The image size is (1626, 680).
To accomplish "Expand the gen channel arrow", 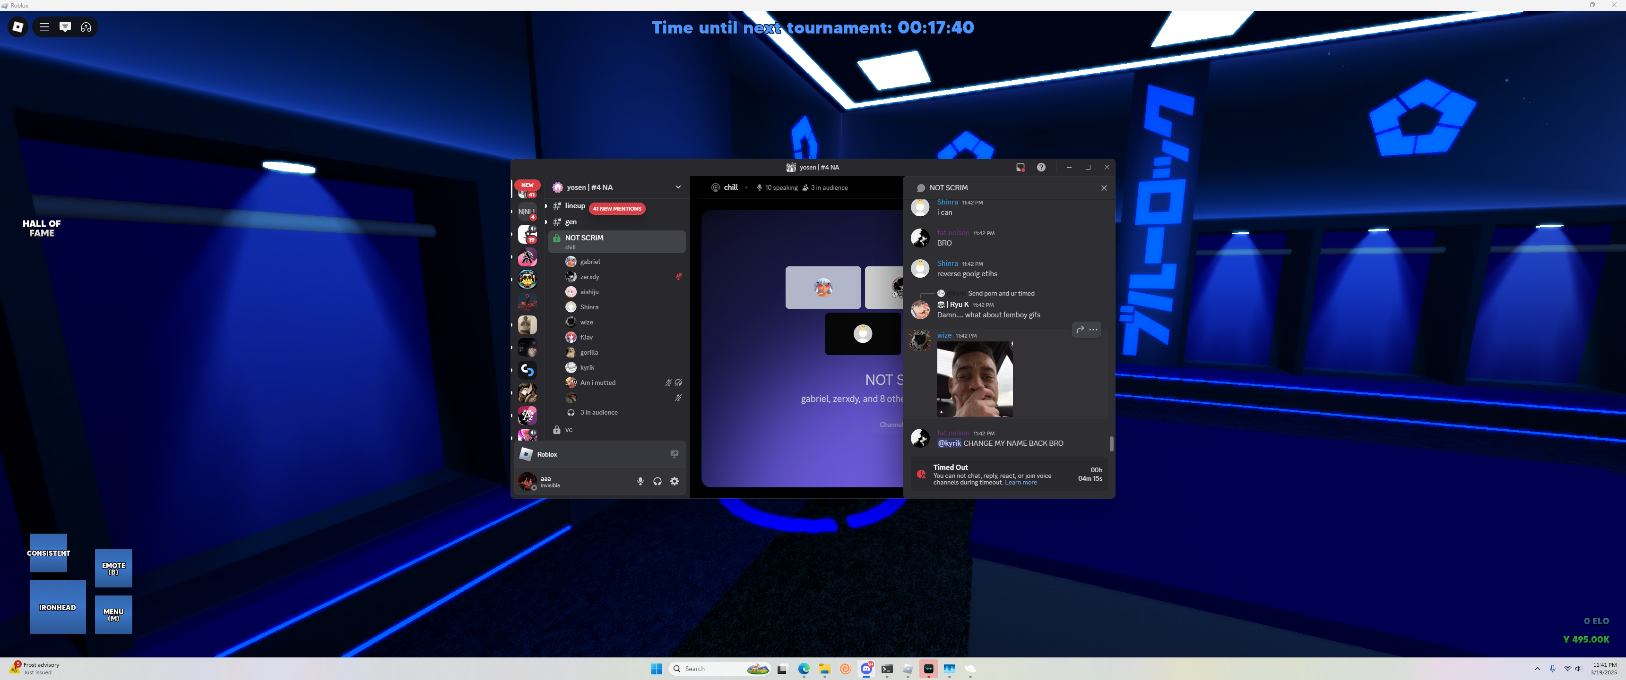I will pos(546,222).
